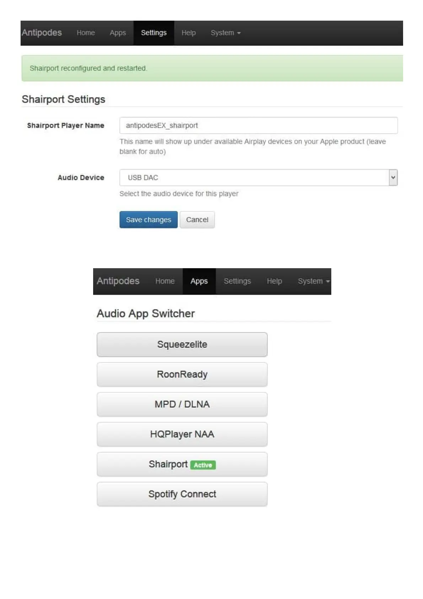Activate the Spotify Connect app
423x599 pixels.
182,494
